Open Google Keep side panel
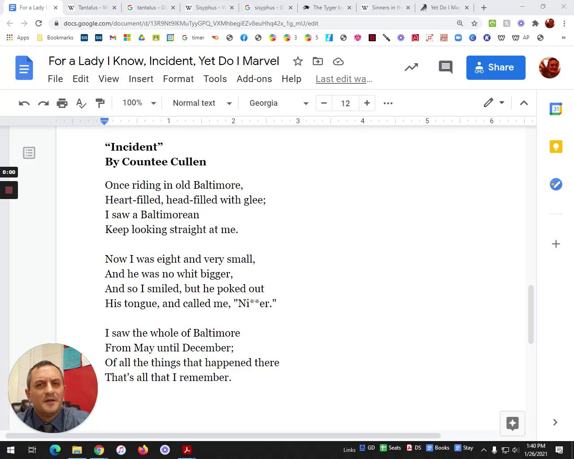This screenshot has width=574, height=459. pyautogui.click(x=556, y=147)
